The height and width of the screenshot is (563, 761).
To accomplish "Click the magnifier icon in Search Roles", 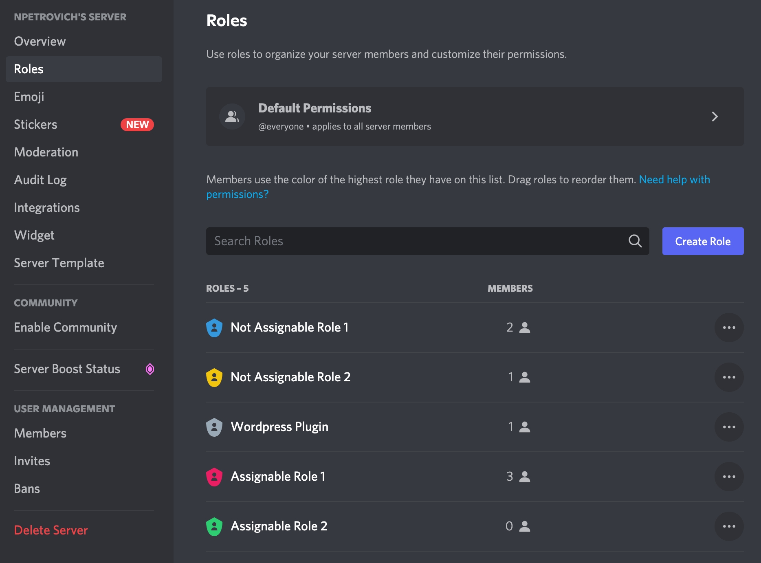I will 635,241.
